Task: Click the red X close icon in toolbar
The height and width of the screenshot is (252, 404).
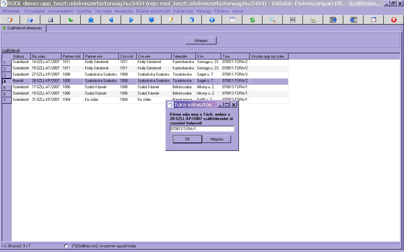Action: coord(394,20)
